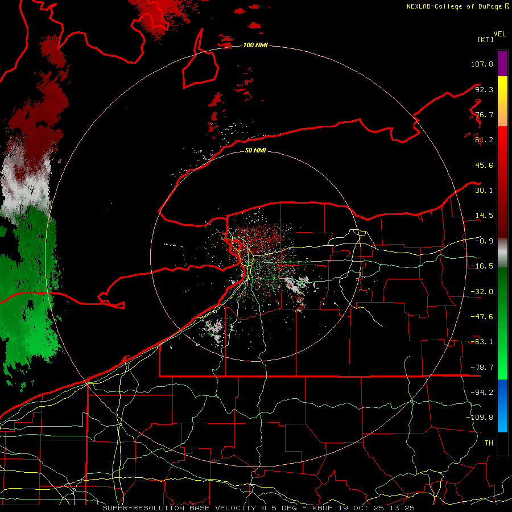This screenshot has height=512, width=512.
Task: Click the [KT] units label
Action: pos(485,39)
